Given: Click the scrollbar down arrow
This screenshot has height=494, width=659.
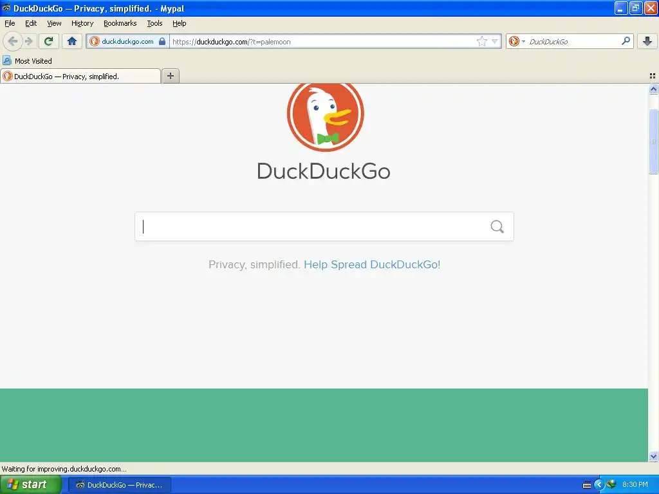Looking at the screenshot, I should (x=653, y=456).
